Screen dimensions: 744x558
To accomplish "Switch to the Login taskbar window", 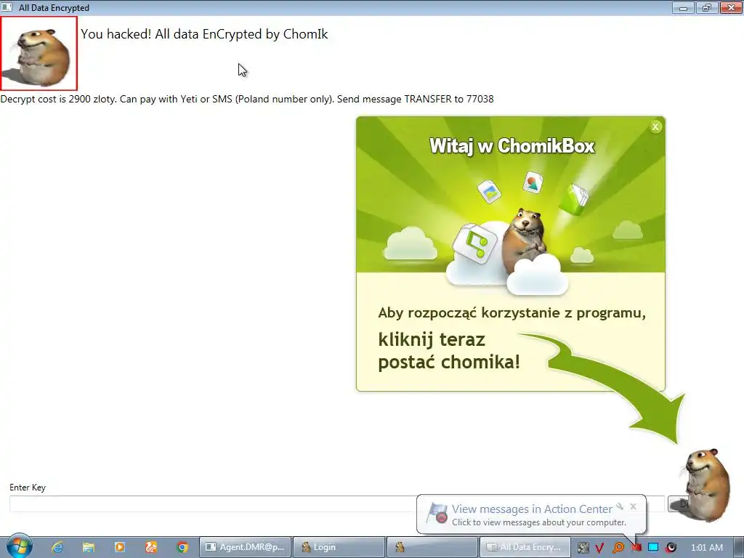I will point(339,547).
